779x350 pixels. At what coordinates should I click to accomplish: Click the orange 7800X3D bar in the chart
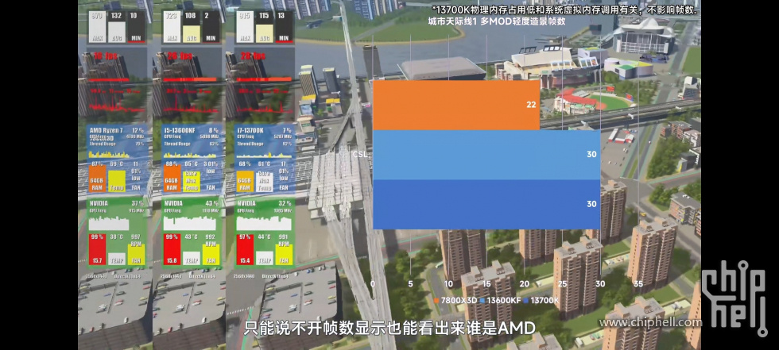click(456, 105)
